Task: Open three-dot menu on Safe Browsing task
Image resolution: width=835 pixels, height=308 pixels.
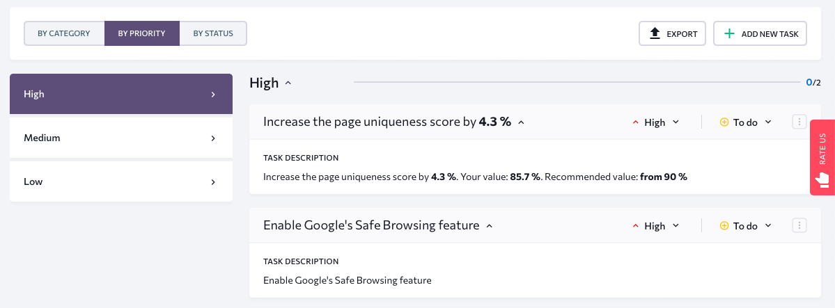Action: (x=799, y=225)
